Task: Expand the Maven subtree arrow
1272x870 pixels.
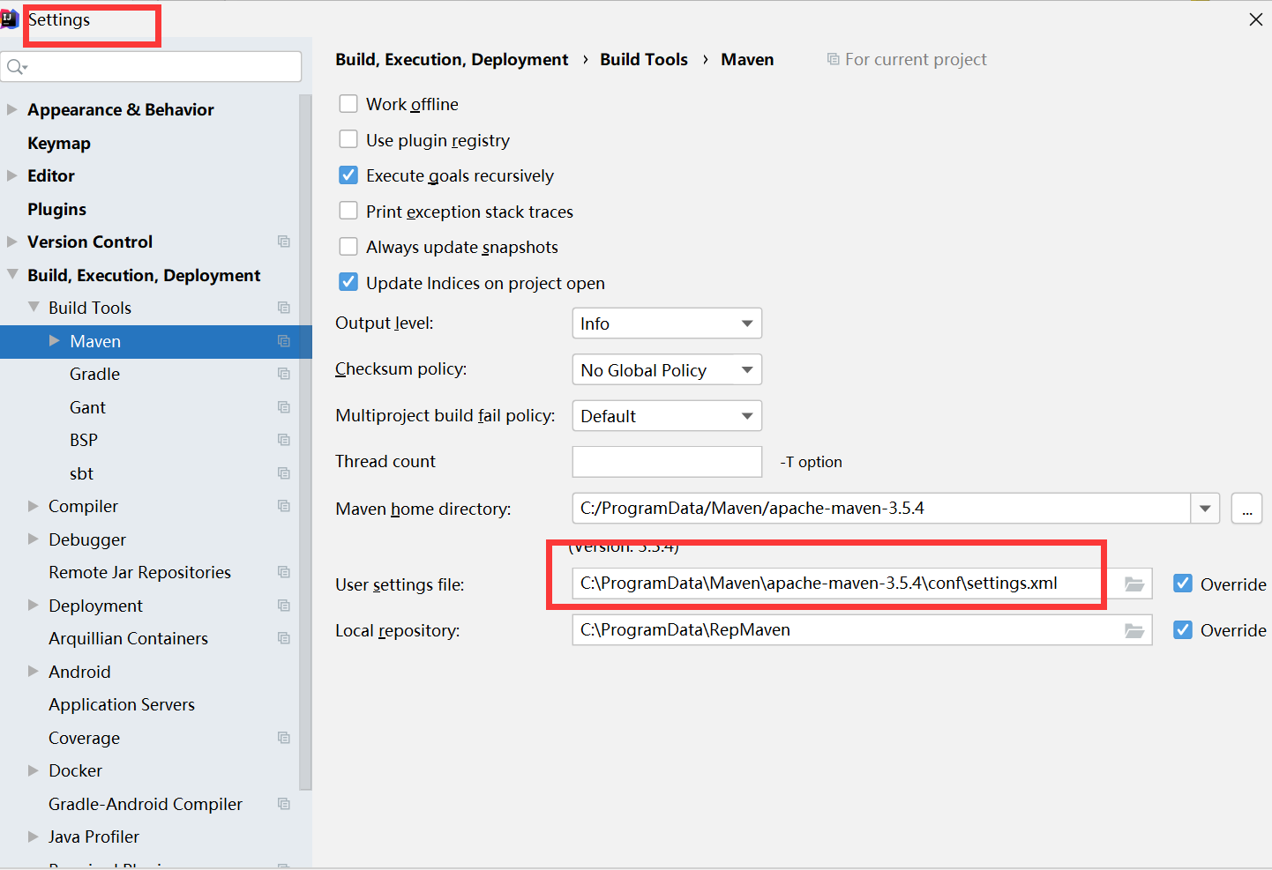Action: [x=55, y=340]
